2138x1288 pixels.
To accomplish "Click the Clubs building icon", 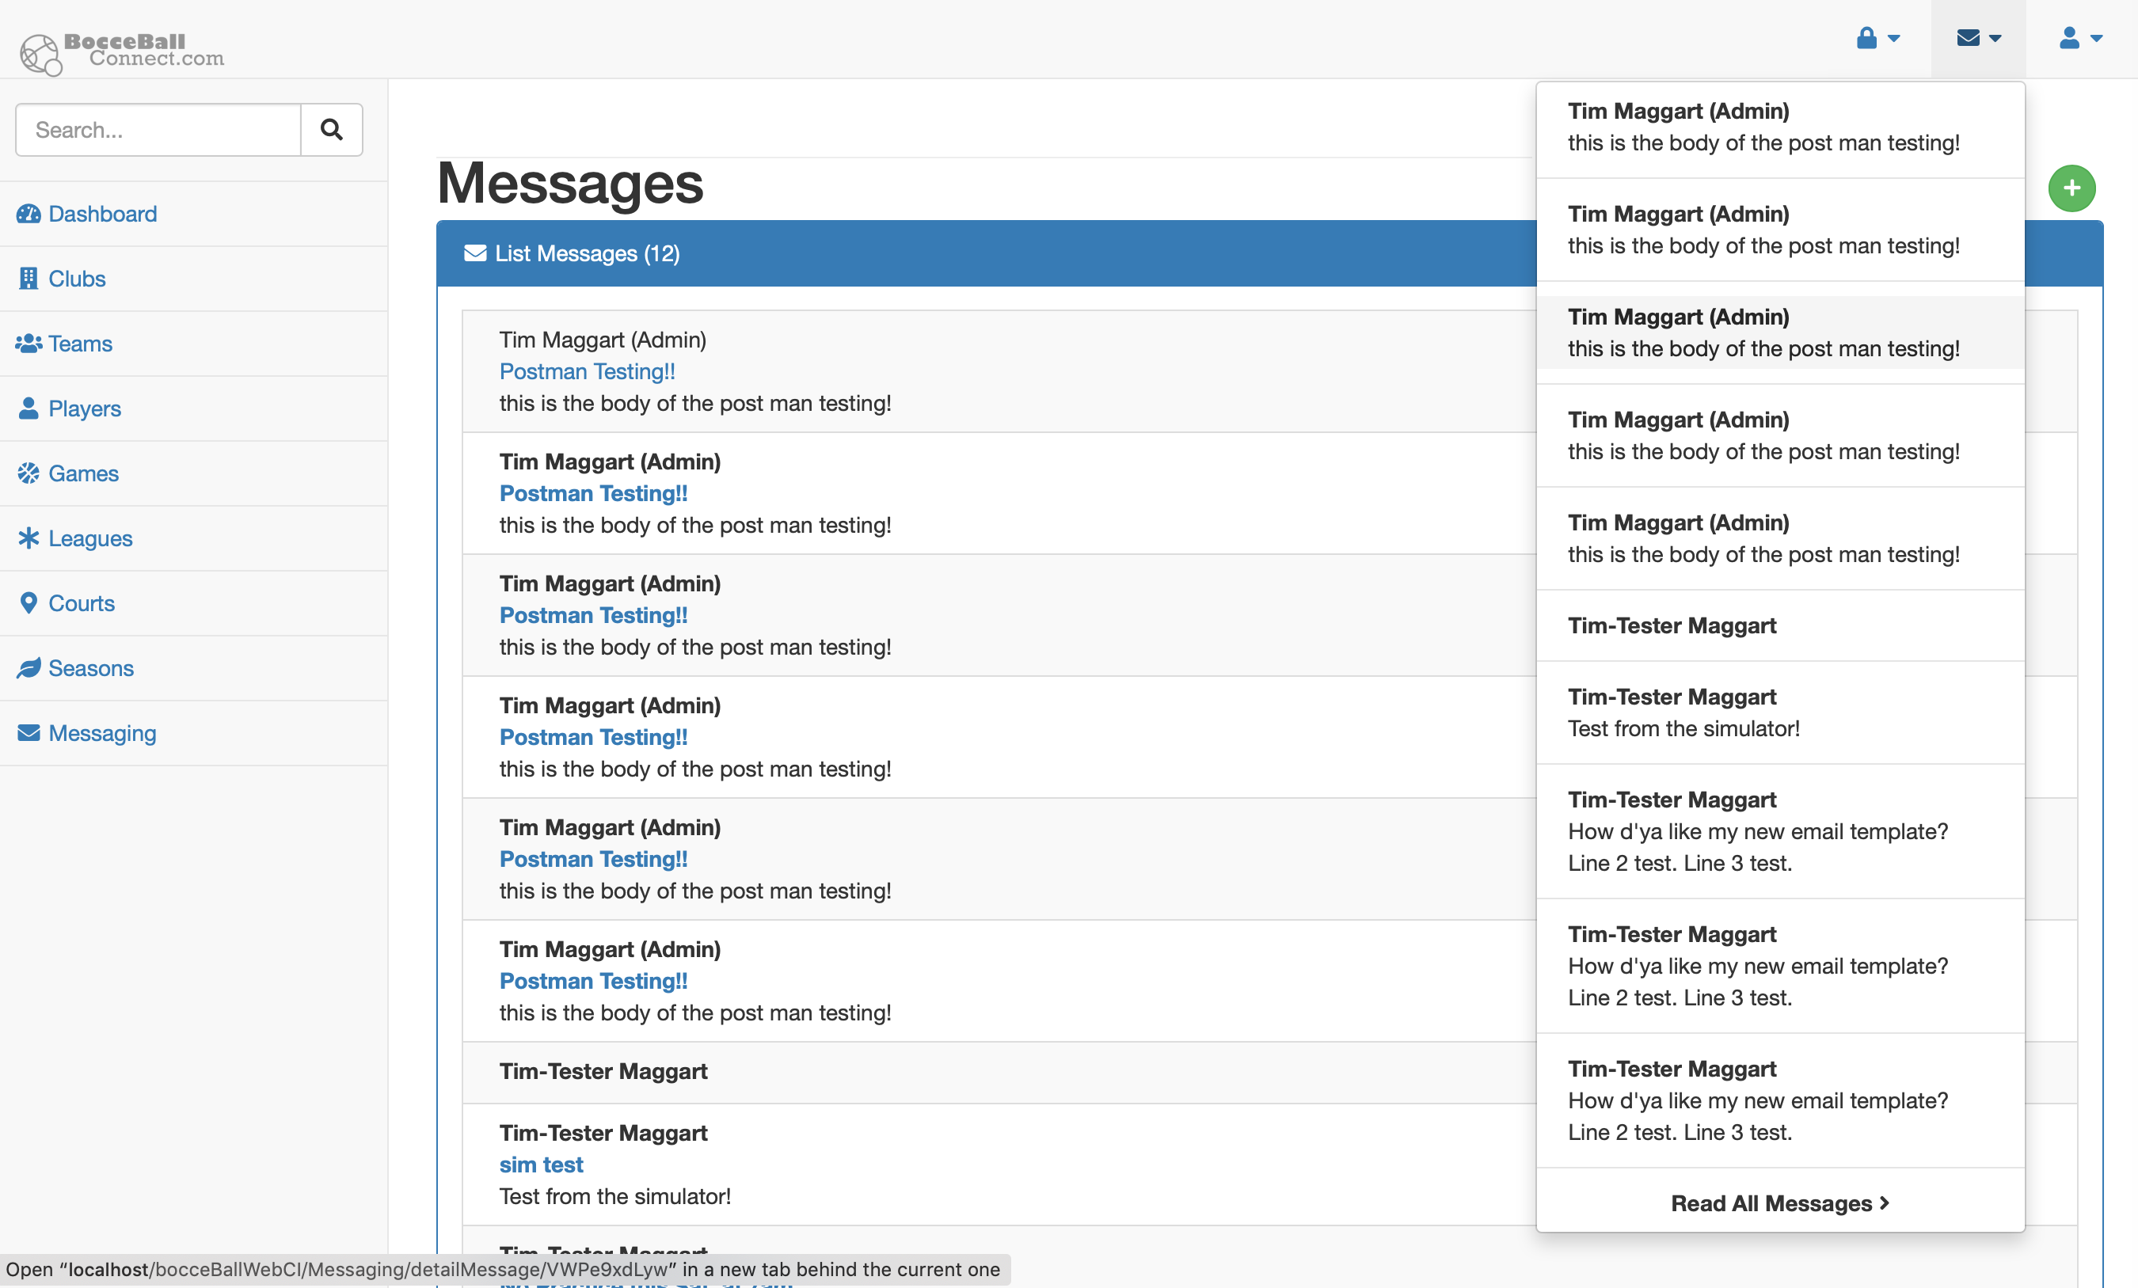I will point(29,279).
